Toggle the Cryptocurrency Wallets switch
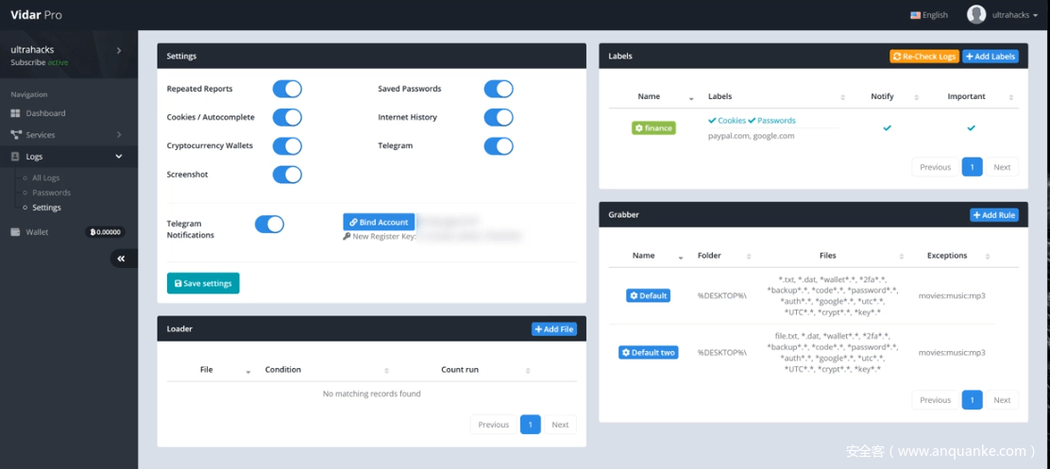 click(287, 146)
